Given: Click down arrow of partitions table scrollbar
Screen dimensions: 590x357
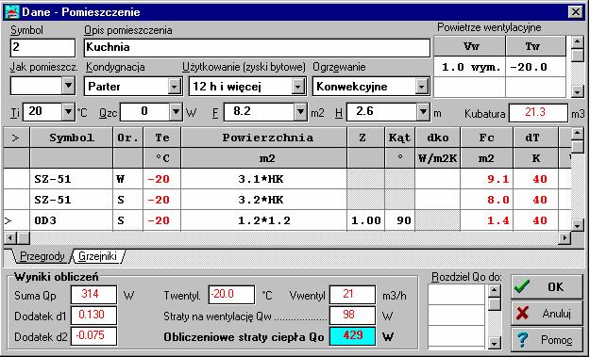Looking at the screenshot, I should click(x=577, y=225).
